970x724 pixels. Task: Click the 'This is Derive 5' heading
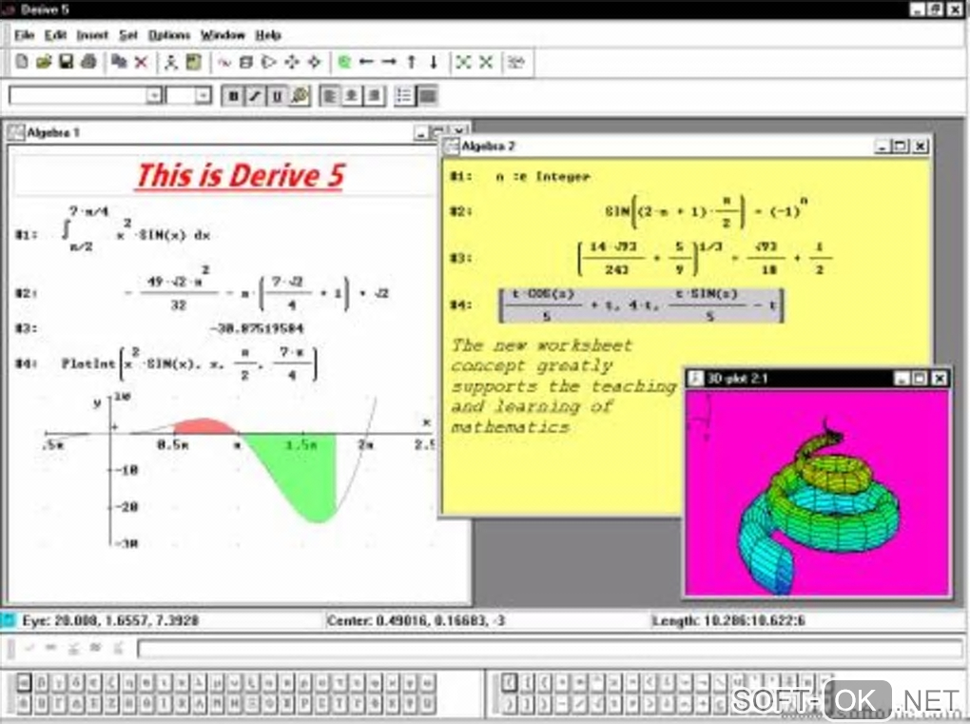(240, 176)
